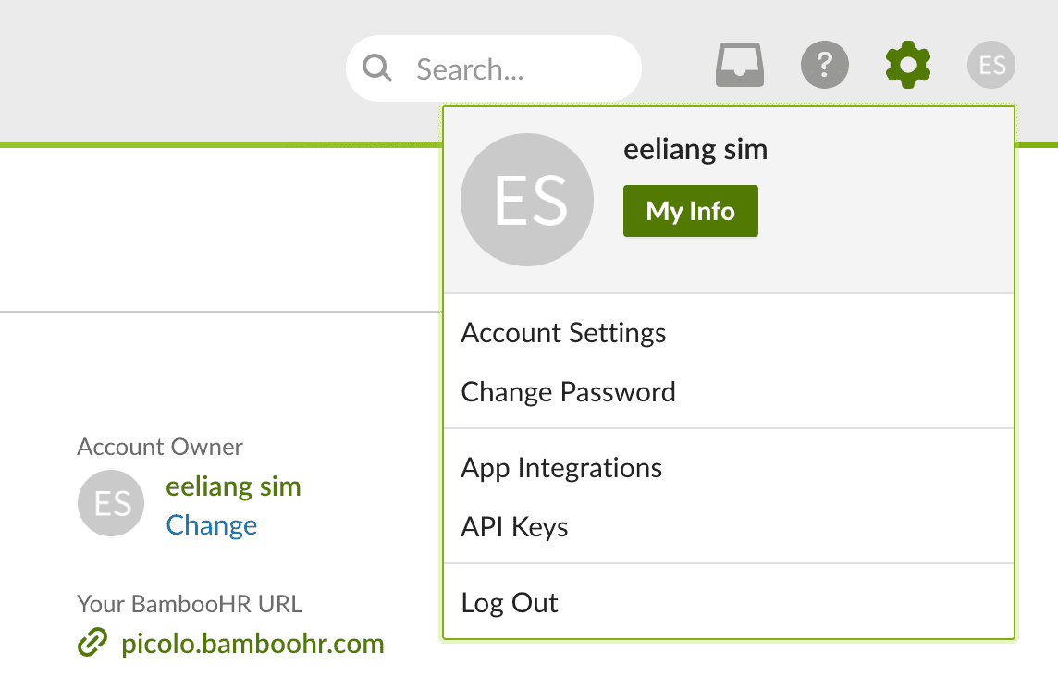Image resolution: width=1058 pixels, height=677 pixels.
Task: Click the search magnifier icon
Action: [x=376, y=68]
